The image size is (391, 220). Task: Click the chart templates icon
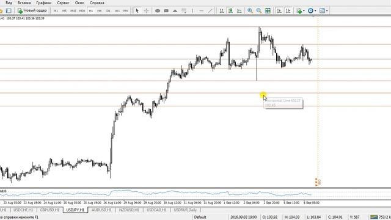[x=322, y=11]
